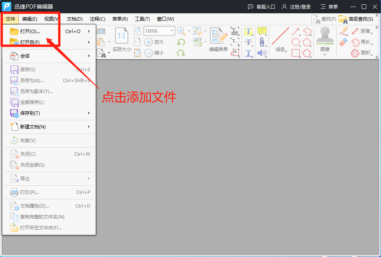The image size is (381, 257).
Task: Choose the 距离 distance measuring tool
Action: (x=362, y=31)
